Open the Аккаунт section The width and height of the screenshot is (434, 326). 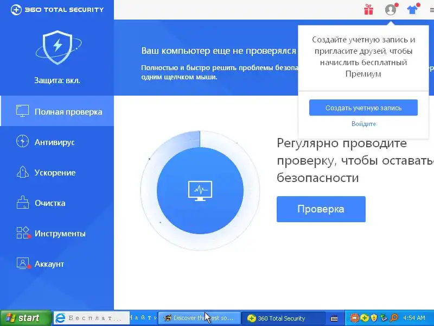(x=57, y=264)
